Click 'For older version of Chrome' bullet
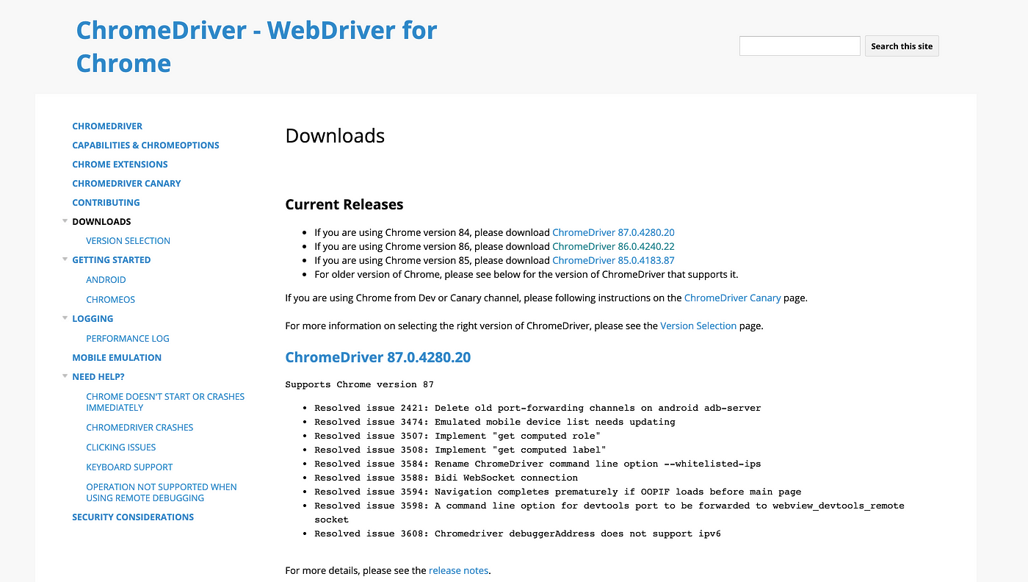Screen dimensions: 1028x582 [526, 274]
